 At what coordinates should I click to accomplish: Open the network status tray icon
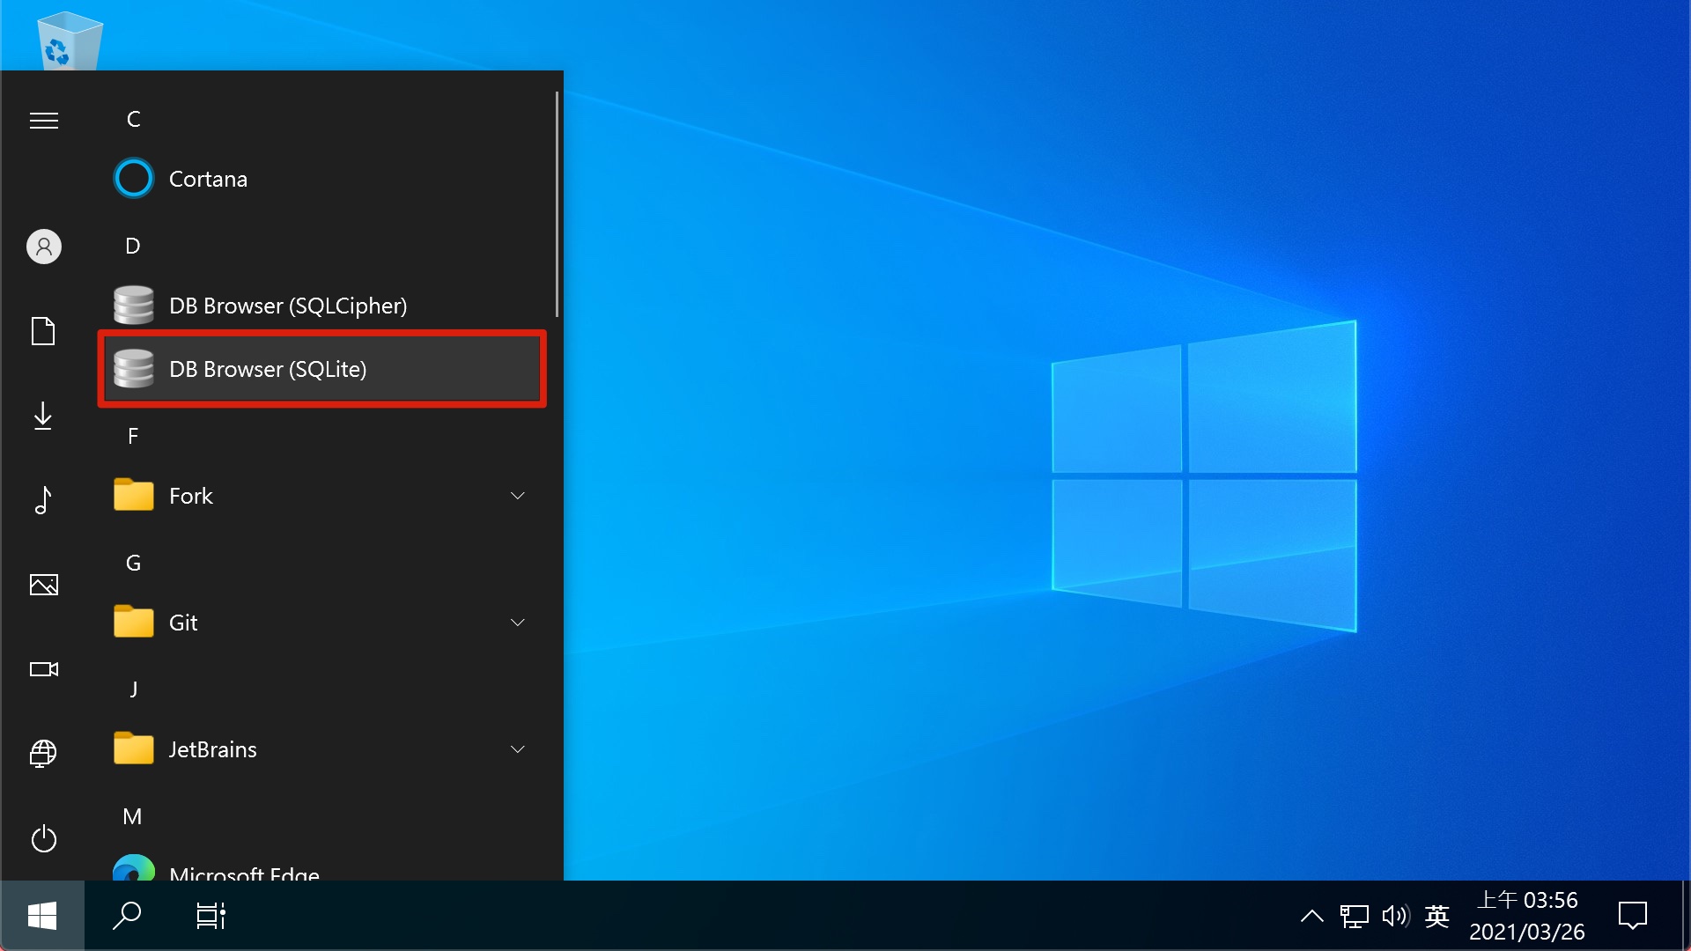[x=1355, y=916]
